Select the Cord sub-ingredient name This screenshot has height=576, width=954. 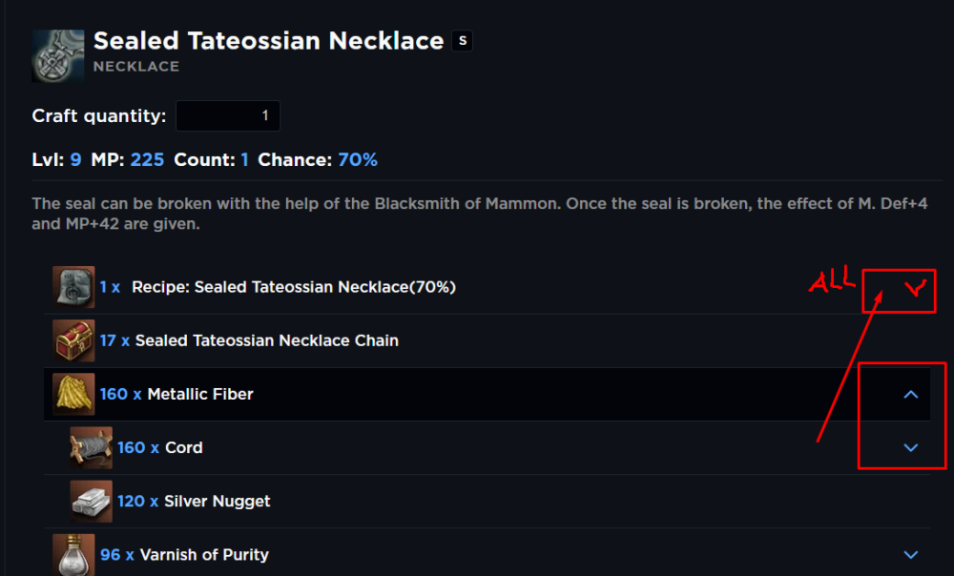click(x=183, y=447)
